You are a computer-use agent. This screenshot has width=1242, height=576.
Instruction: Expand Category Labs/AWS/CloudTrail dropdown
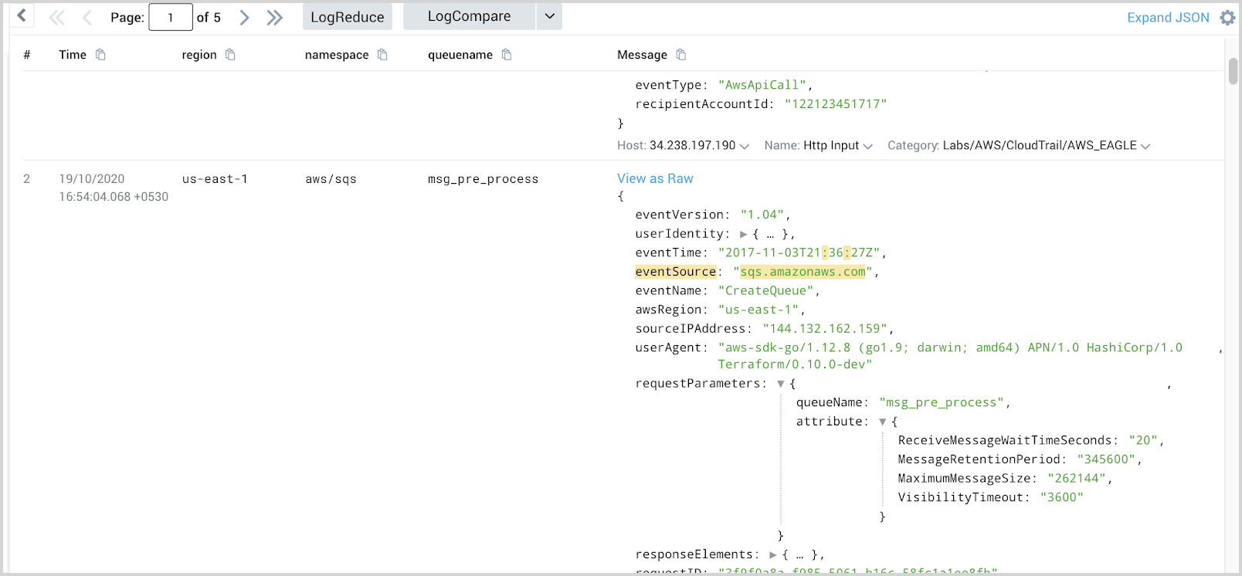[x=1145, y=147]
